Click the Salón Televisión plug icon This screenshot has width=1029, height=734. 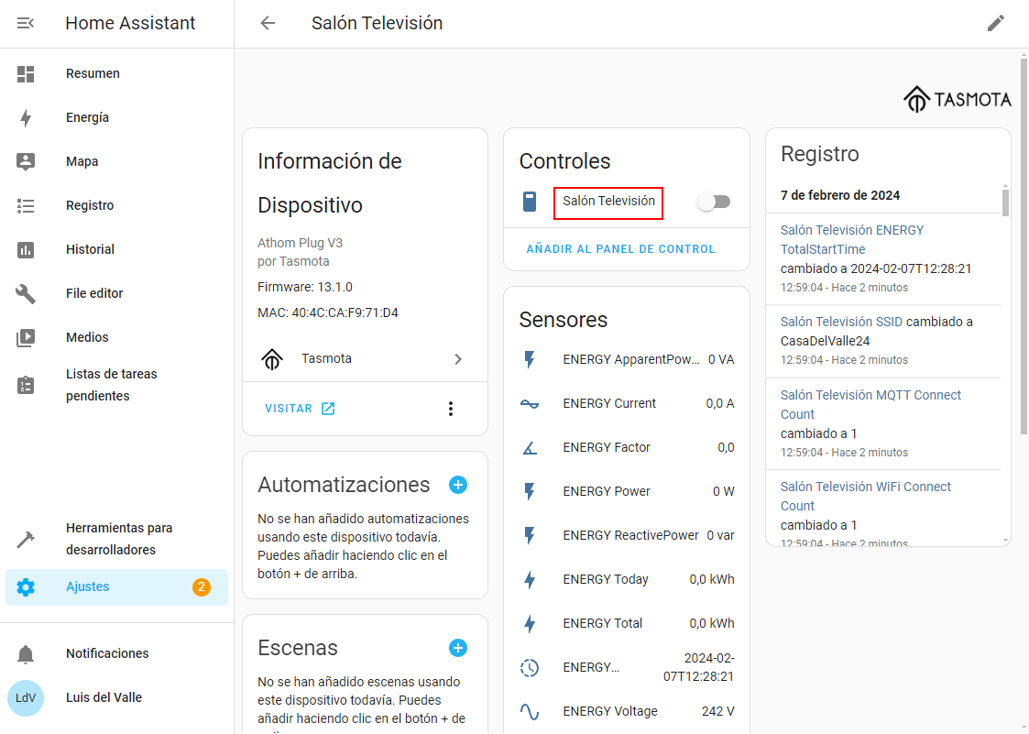(x=530, y=202)
